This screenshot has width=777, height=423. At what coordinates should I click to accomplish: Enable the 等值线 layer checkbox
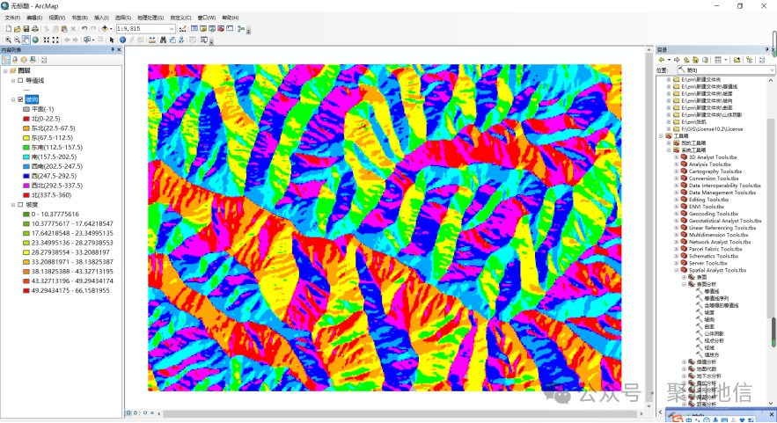(x=20, y=80)
